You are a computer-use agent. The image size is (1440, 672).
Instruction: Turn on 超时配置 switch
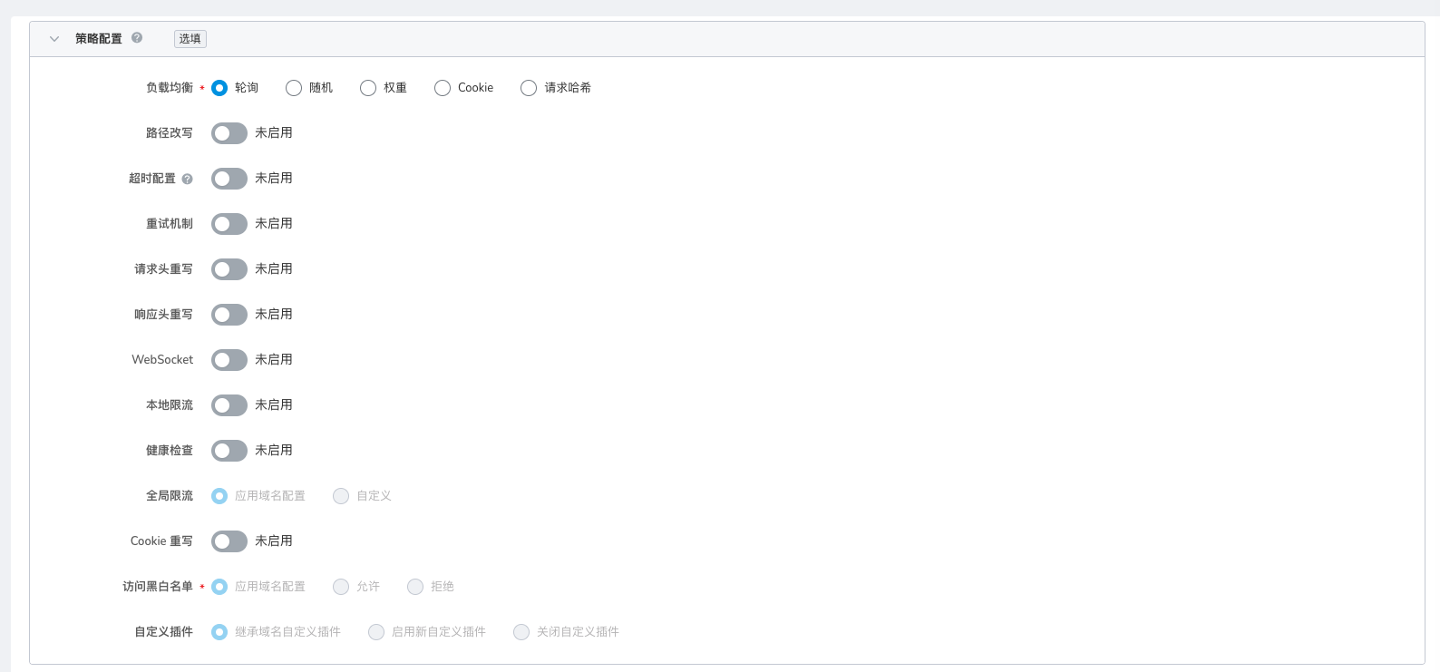click(x=229, y=179)
